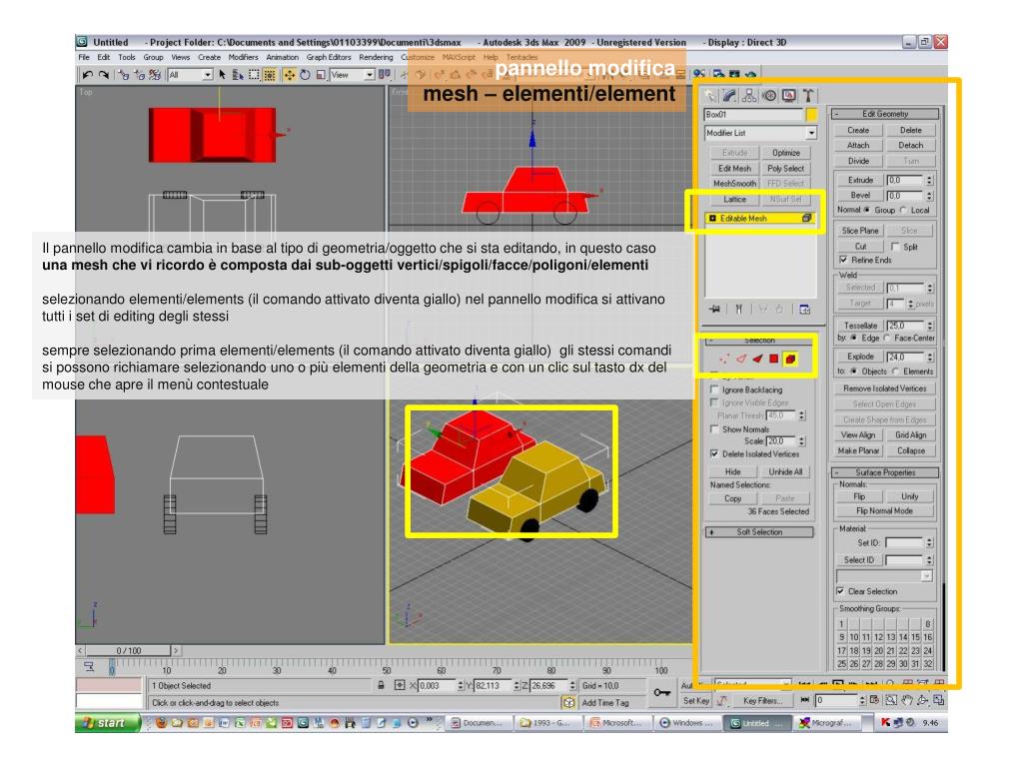The image size is (1023, 767).
Task: Select Elements explode radio button
Action: click(x=896, y=372)
